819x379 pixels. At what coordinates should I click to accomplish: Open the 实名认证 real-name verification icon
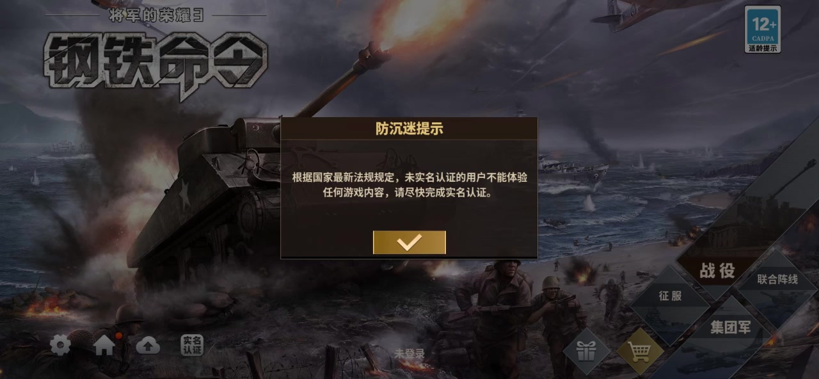click(191, 345)
